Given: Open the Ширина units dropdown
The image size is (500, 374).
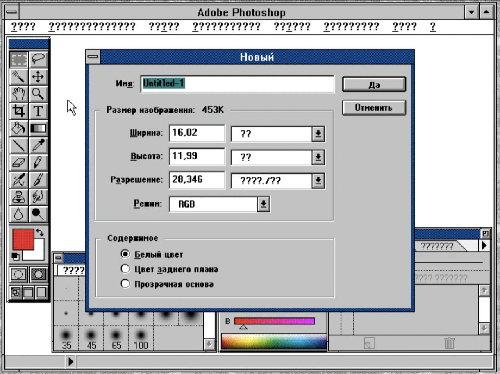Looking at the screenshot, I should 318,134.
